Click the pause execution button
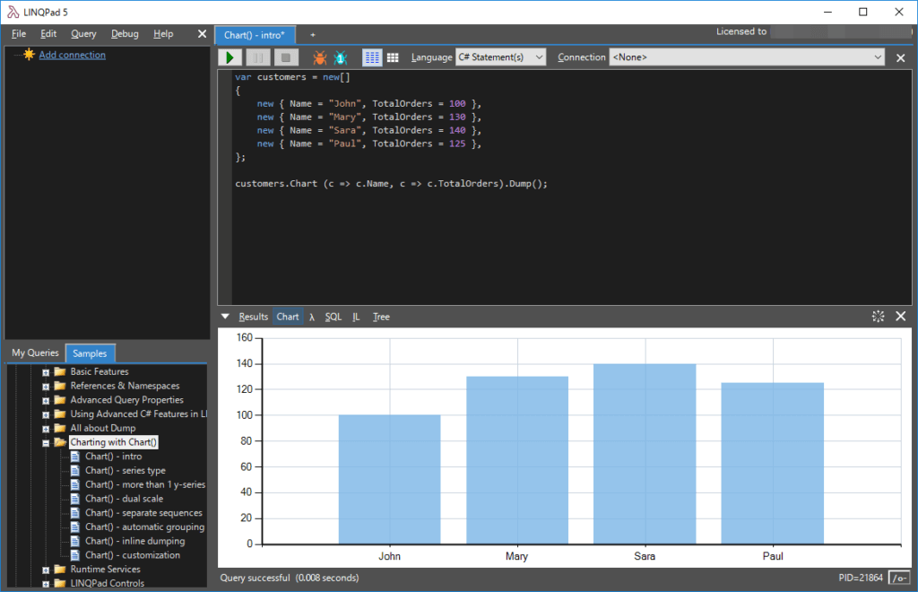This screenshot has height=592, width=918. pos(257,57)
